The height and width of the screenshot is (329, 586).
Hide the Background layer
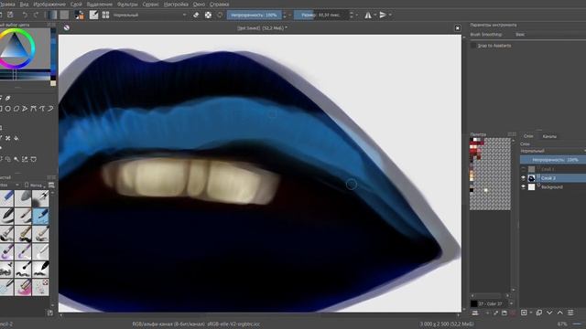[523, 186]
